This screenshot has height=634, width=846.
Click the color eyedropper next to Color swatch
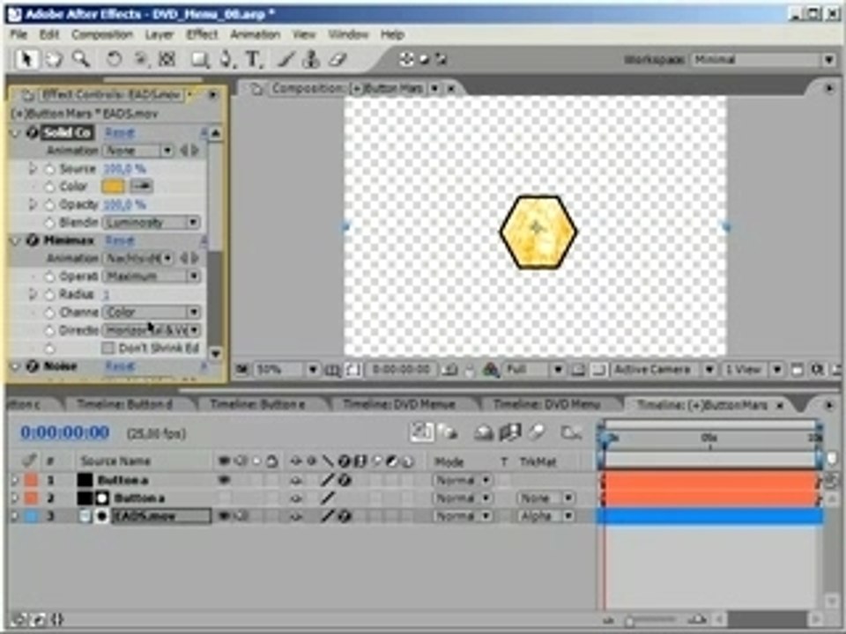141,186
